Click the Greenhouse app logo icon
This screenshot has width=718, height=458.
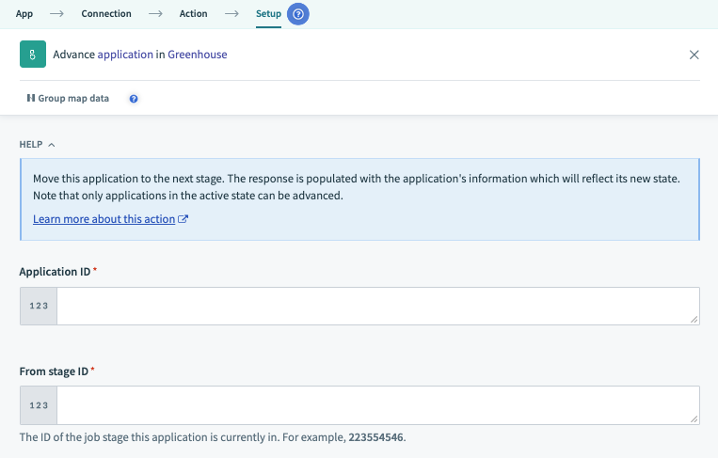coord(32,55)
